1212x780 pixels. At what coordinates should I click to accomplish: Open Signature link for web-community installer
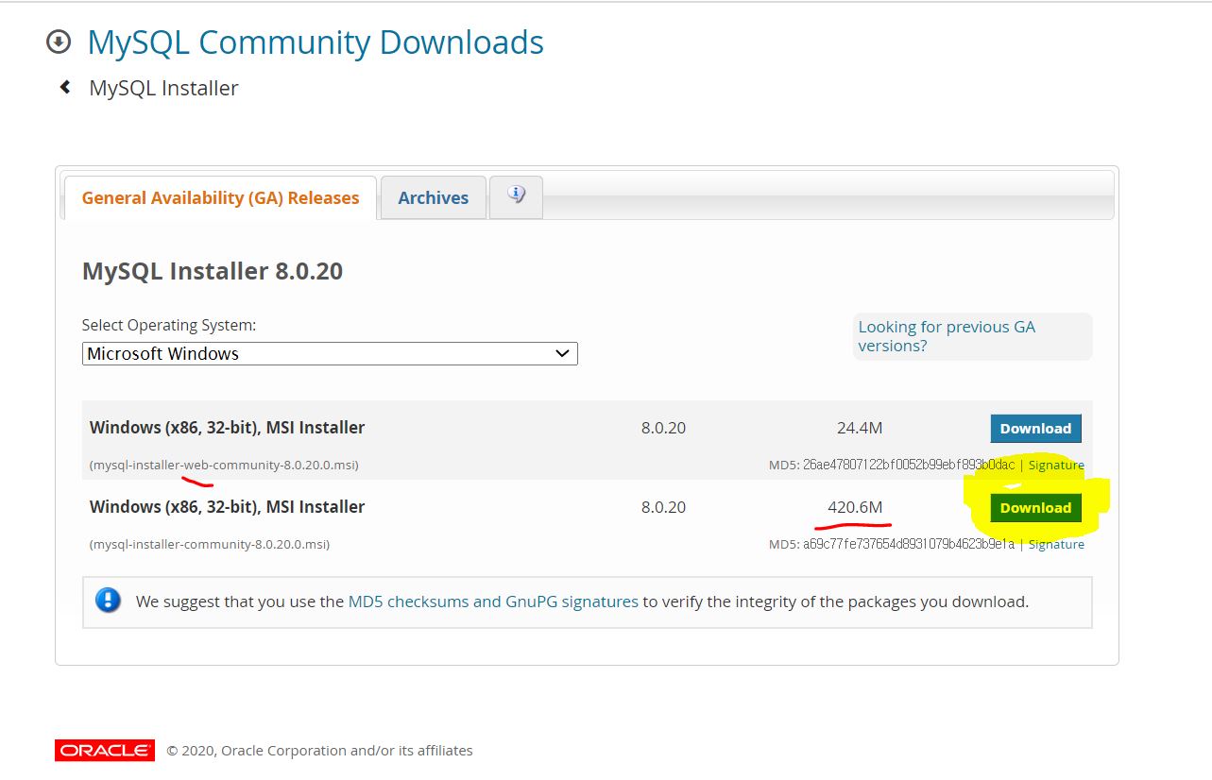tap(1056, 465)
